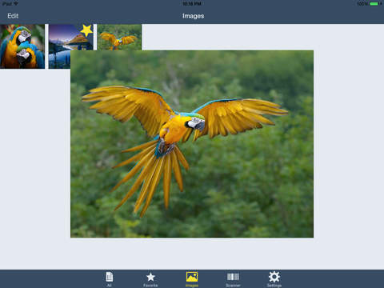Screen dimensions: 384x288
Task: Tap the Wi-Fi signal icon in status bar
Action: click(x=16, y=4)
